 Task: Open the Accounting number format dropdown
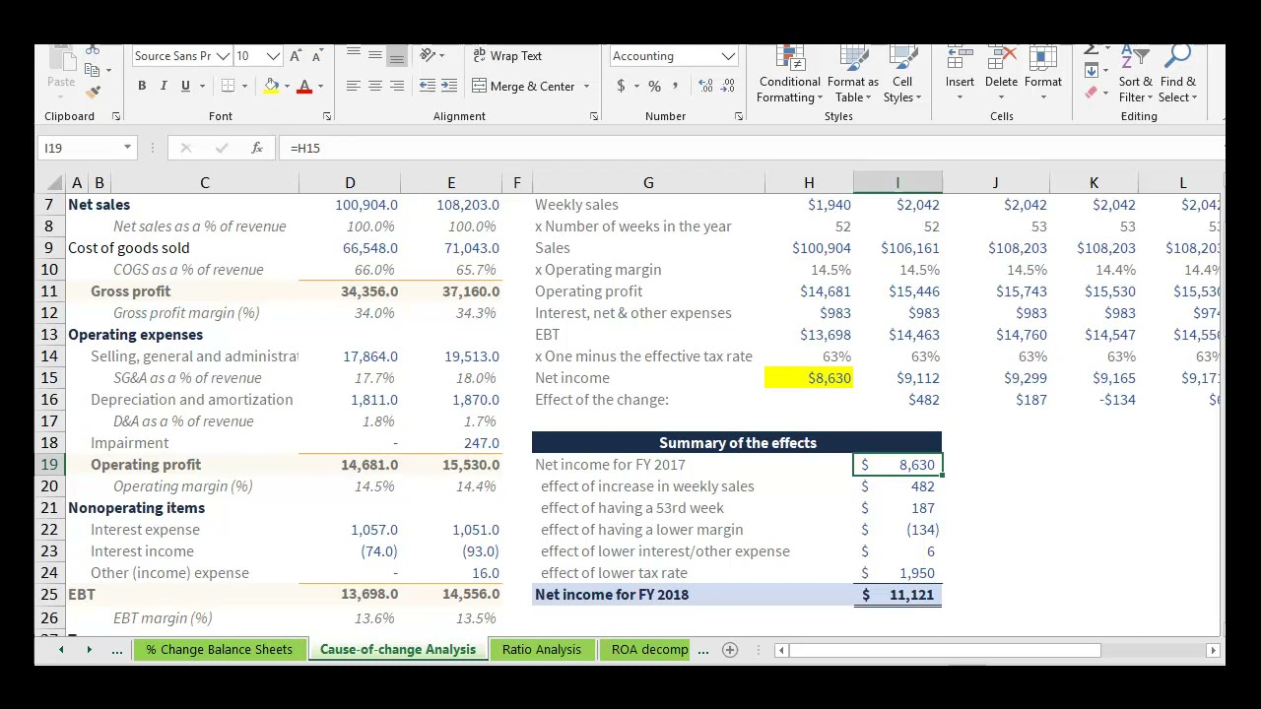point(728,56)
